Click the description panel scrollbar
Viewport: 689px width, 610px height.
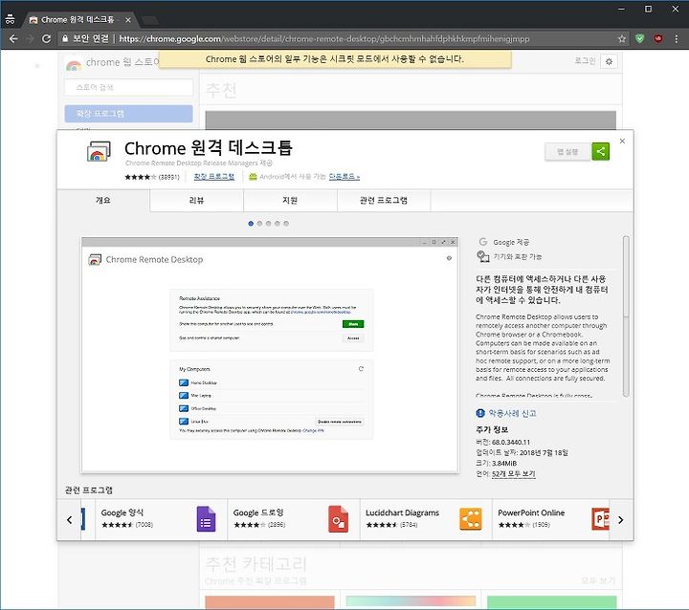[x=626, y=316]
